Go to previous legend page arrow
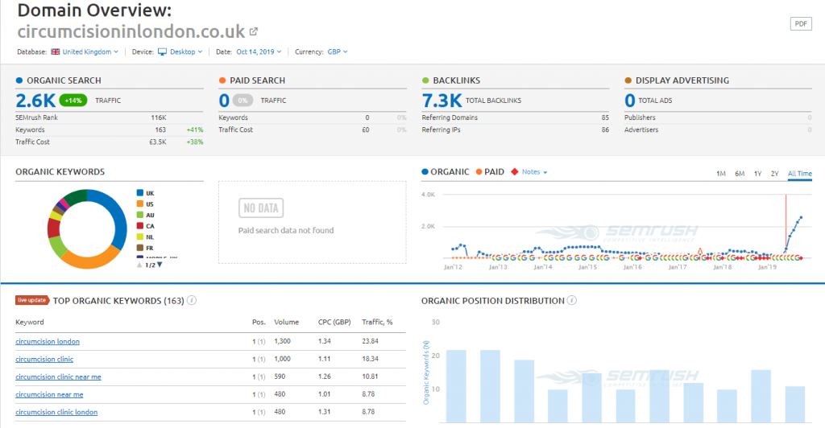The image size is (825, 428). (140, 265)
